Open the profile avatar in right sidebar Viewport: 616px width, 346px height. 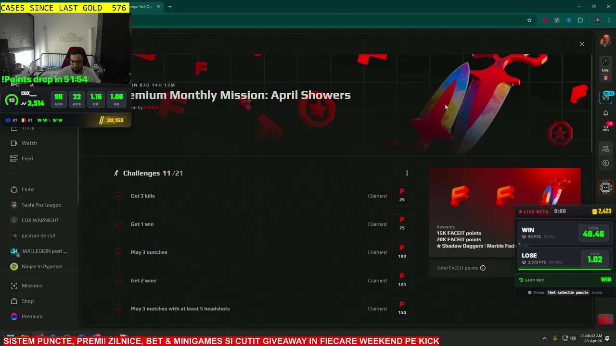(x=605, y=41)
